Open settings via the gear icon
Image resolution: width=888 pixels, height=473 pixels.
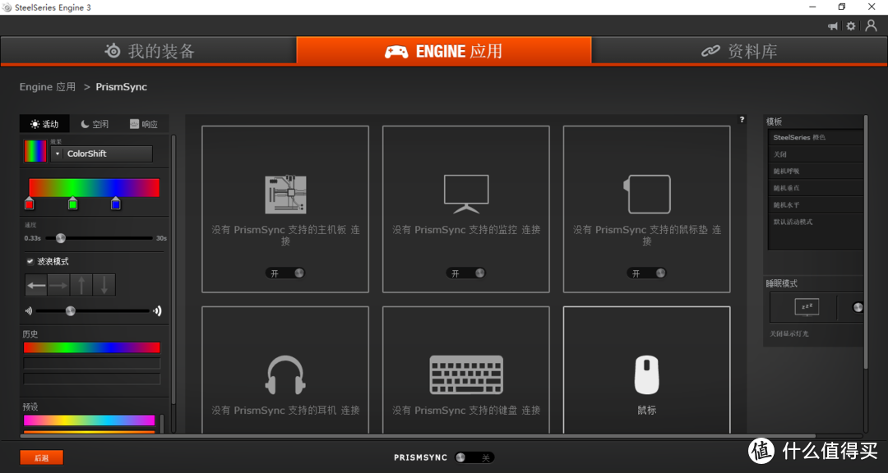coord(851,26)
